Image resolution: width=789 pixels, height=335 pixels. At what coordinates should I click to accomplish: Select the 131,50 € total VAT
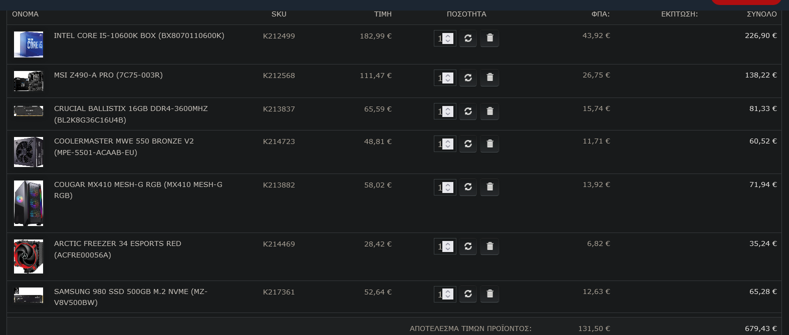[x=594, y=328]
